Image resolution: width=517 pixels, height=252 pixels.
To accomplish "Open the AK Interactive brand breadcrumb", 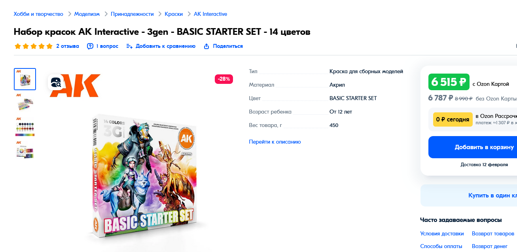I will coord(210,14).
